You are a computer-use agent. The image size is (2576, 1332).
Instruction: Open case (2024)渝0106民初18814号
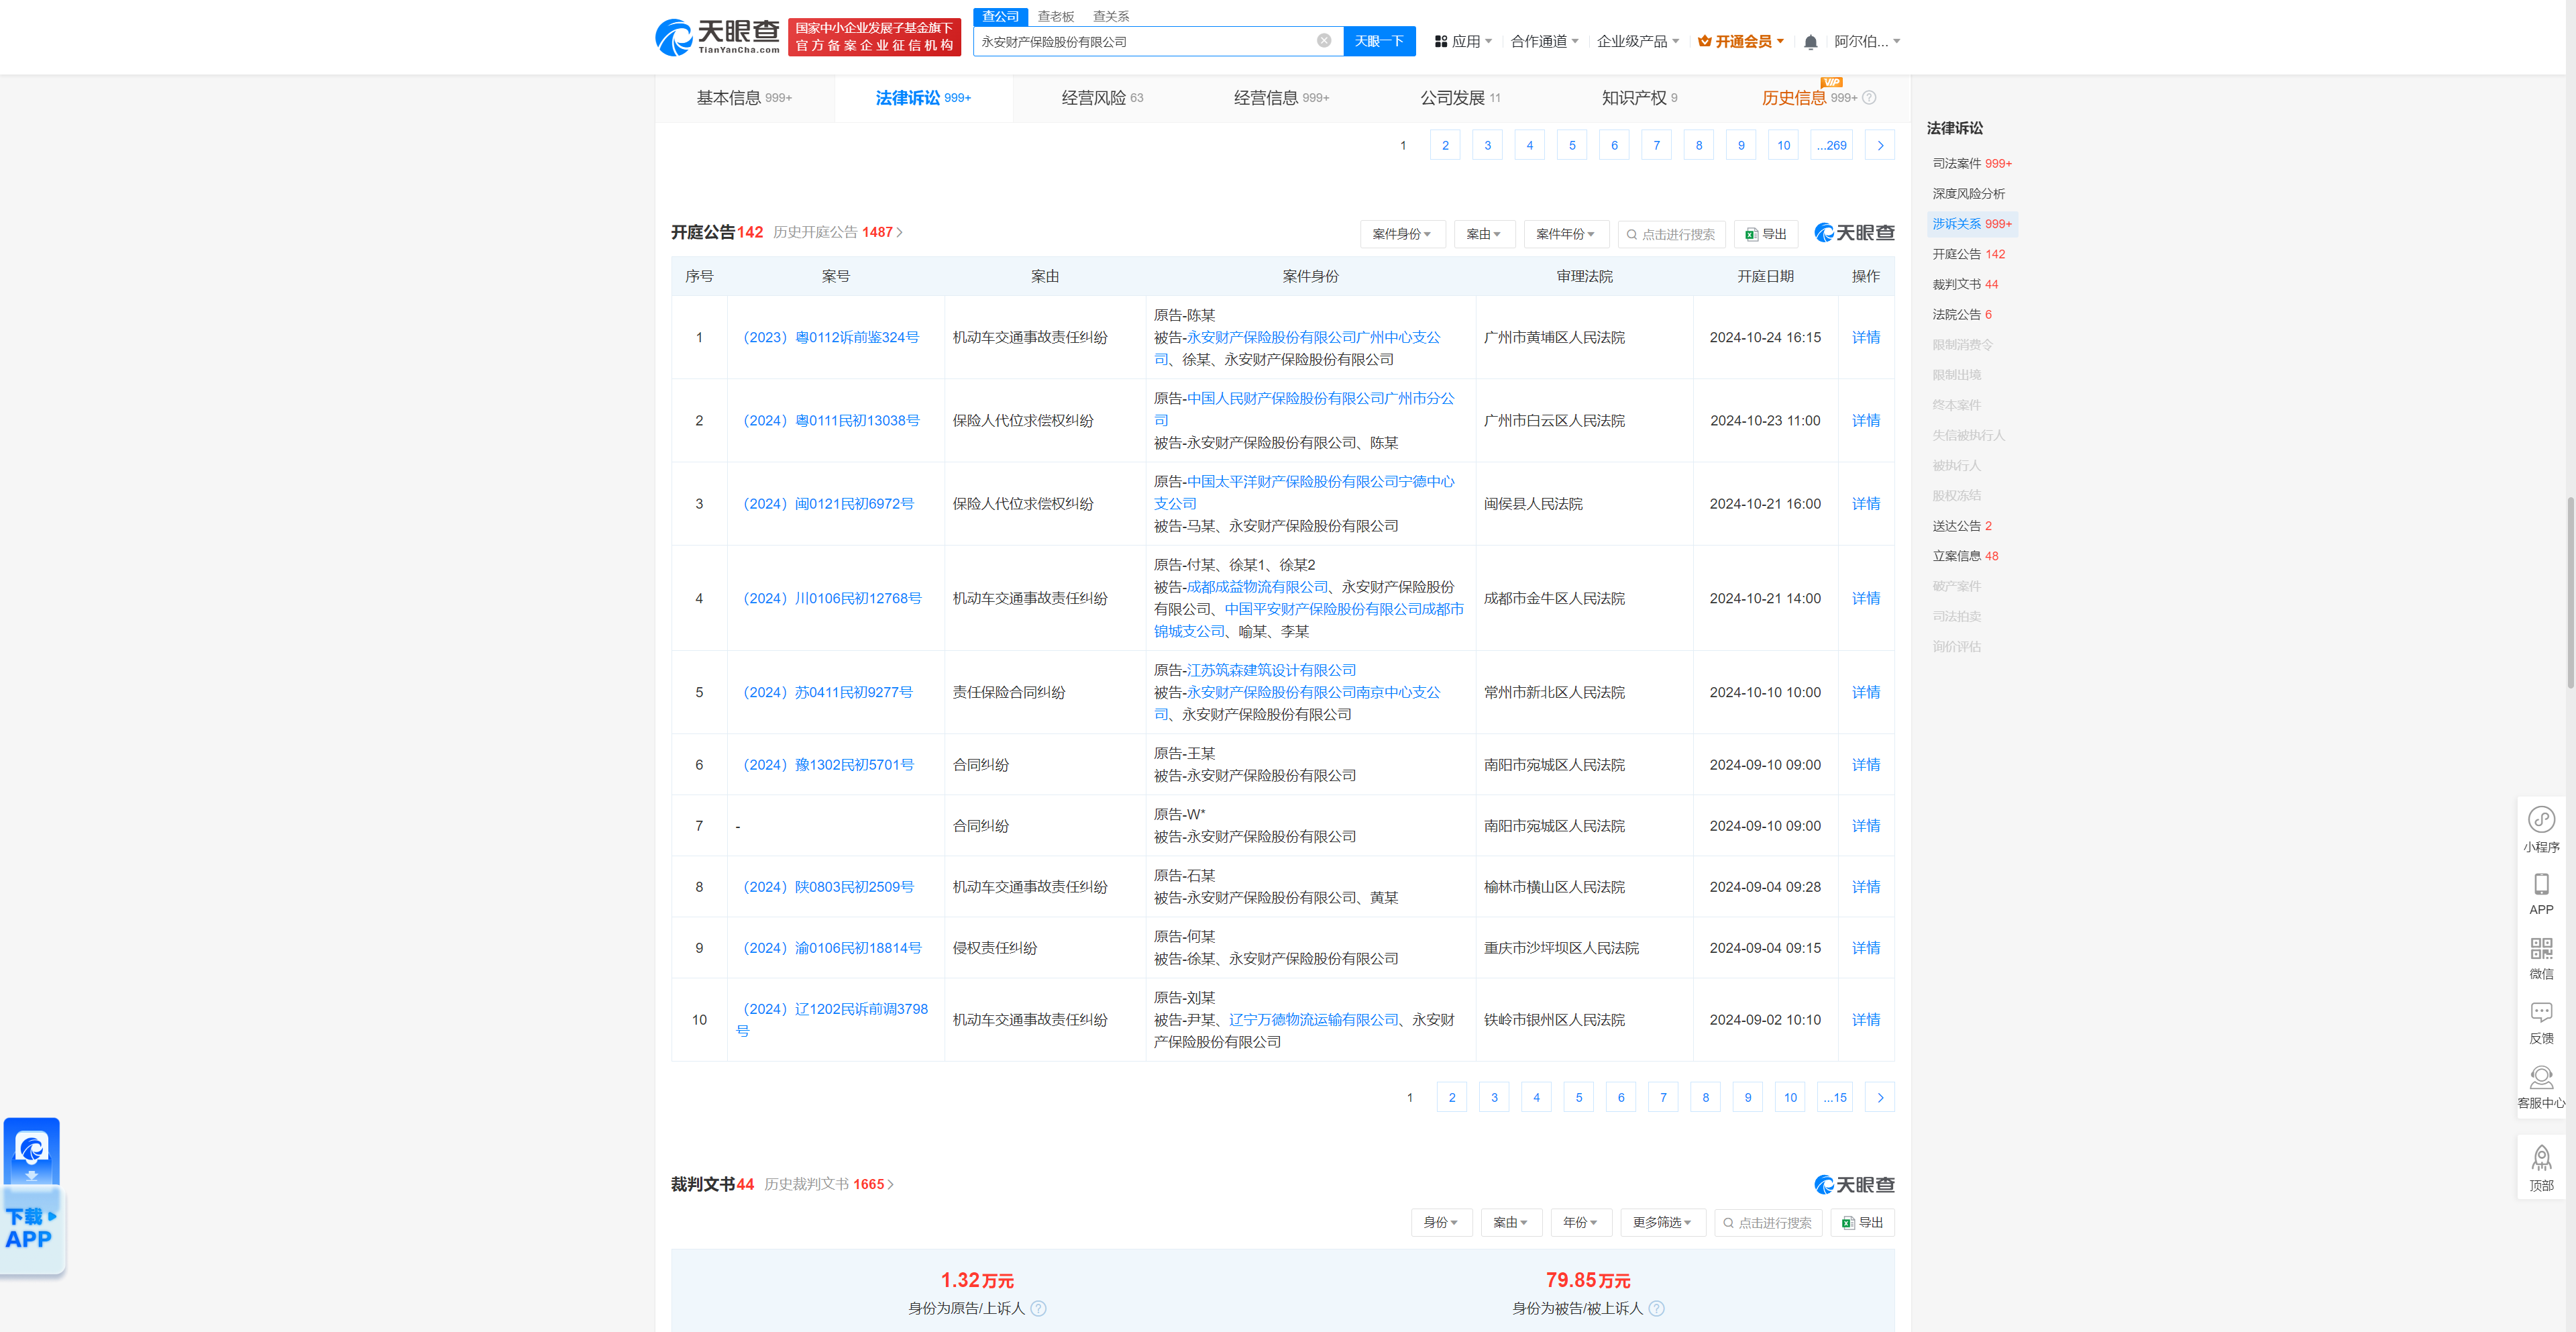832,948
